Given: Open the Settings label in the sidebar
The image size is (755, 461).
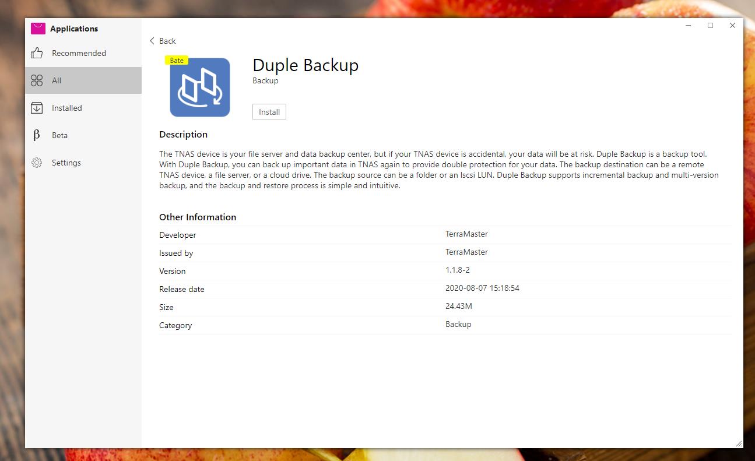Looking at the screenshot, I should coord(66,163).
